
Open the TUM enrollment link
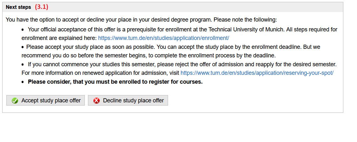coord(163,38)
